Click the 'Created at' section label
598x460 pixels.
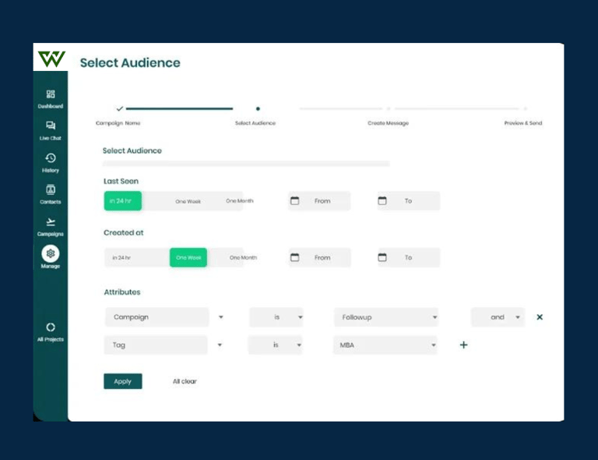point(124,232)
